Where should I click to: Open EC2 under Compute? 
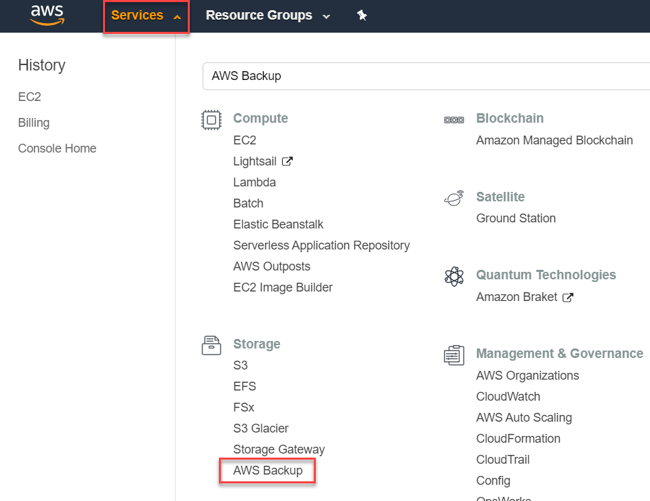click(x=245, y=140)
